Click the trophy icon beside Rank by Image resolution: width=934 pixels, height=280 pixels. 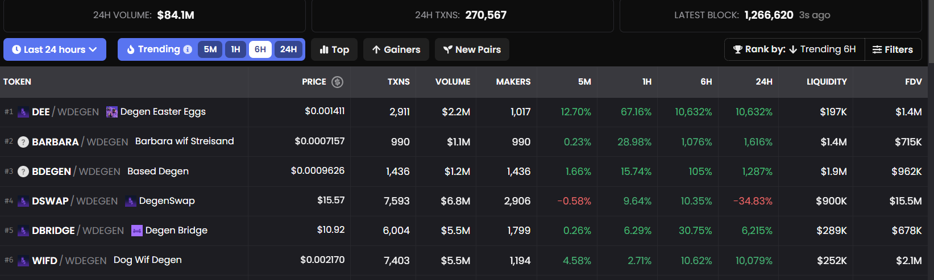click(x=738, y=49)
